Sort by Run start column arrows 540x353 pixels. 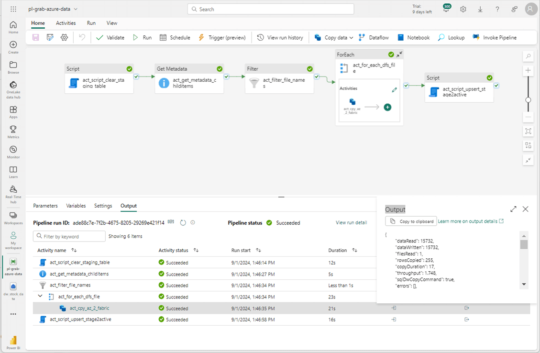coord(258,250)
